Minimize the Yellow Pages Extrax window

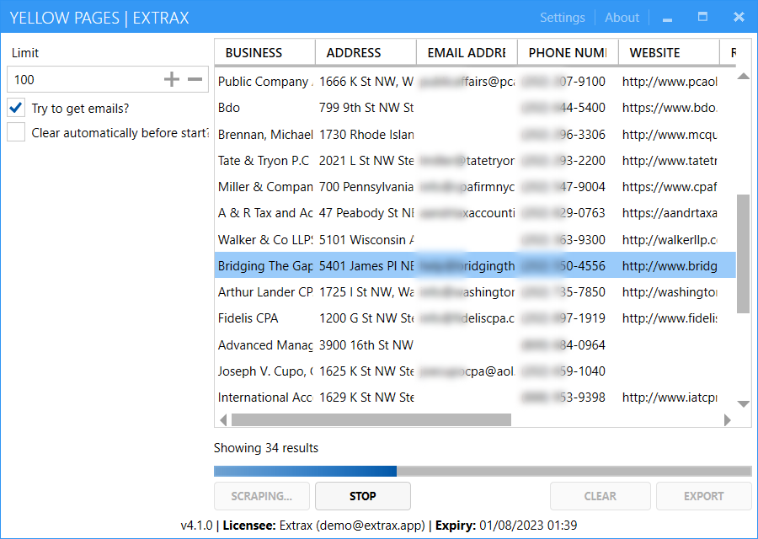point(666,17)
